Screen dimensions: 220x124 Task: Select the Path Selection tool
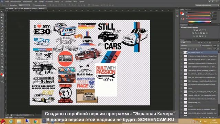click(x=2, y=61)
